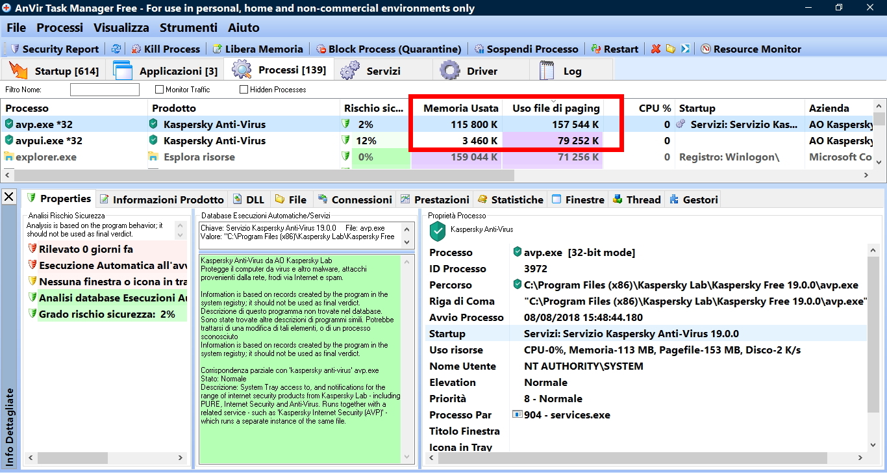Click the Rilevato 0 giorni fa entry
The width and height of the screenshot is (887, 473).
coord(107,249)
